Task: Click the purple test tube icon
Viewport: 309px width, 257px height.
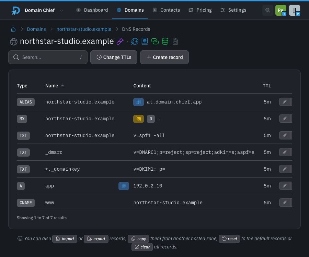Action: [x=120, y=41]
